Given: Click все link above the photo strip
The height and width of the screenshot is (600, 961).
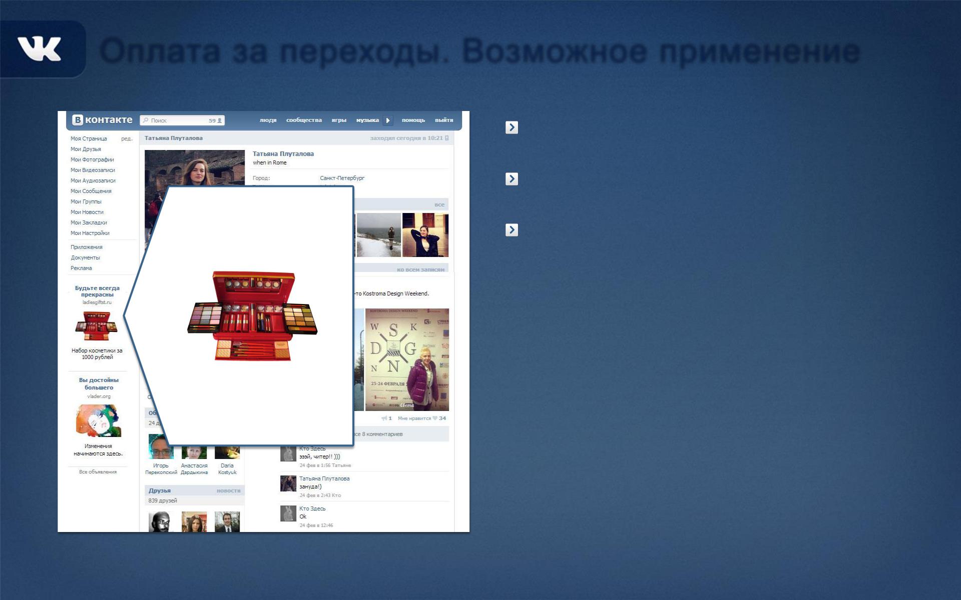Looking at the screenshot, I should coord(439,204).
